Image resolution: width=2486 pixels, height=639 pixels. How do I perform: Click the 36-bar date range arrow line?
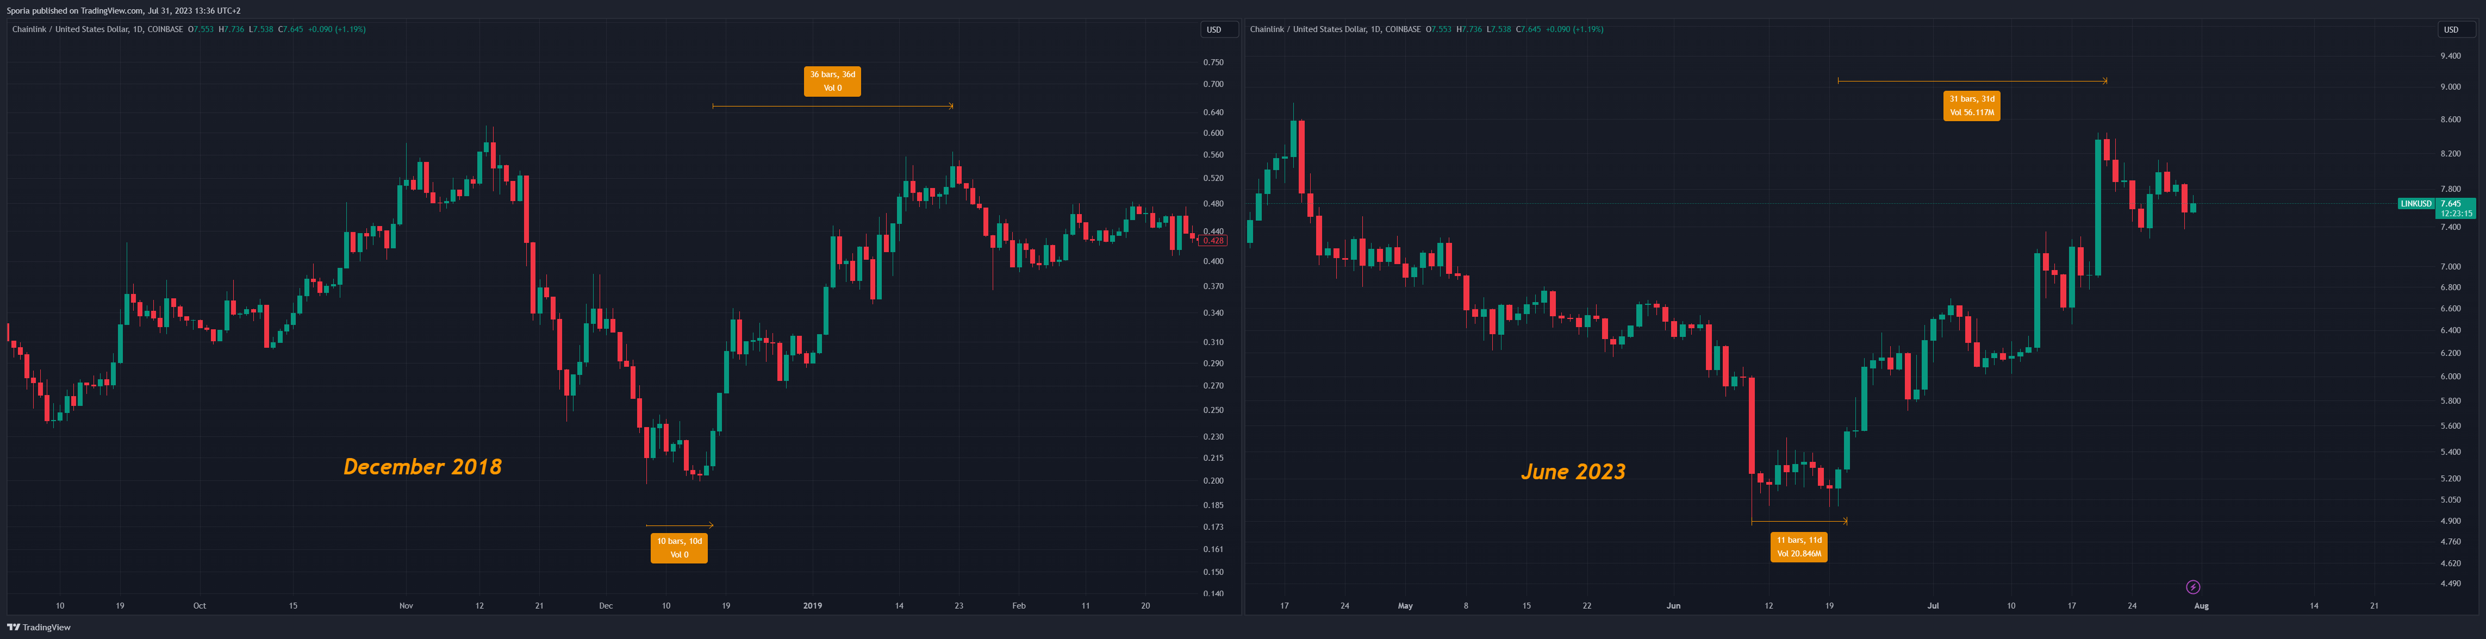[x=833, y=106]
